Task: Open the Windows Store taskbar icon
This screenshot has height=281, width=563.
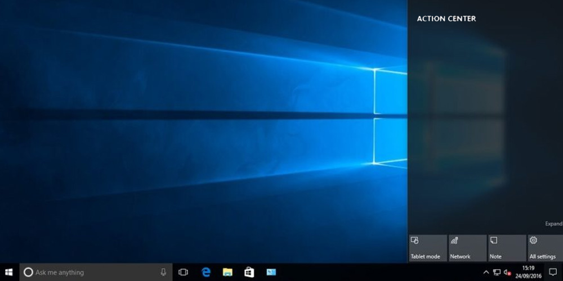Action: coord(249,273)
